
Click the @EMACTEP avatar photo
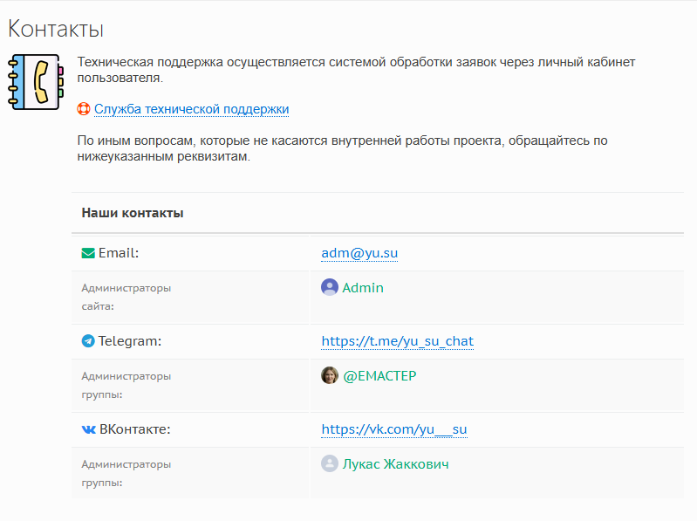[330, 376]
